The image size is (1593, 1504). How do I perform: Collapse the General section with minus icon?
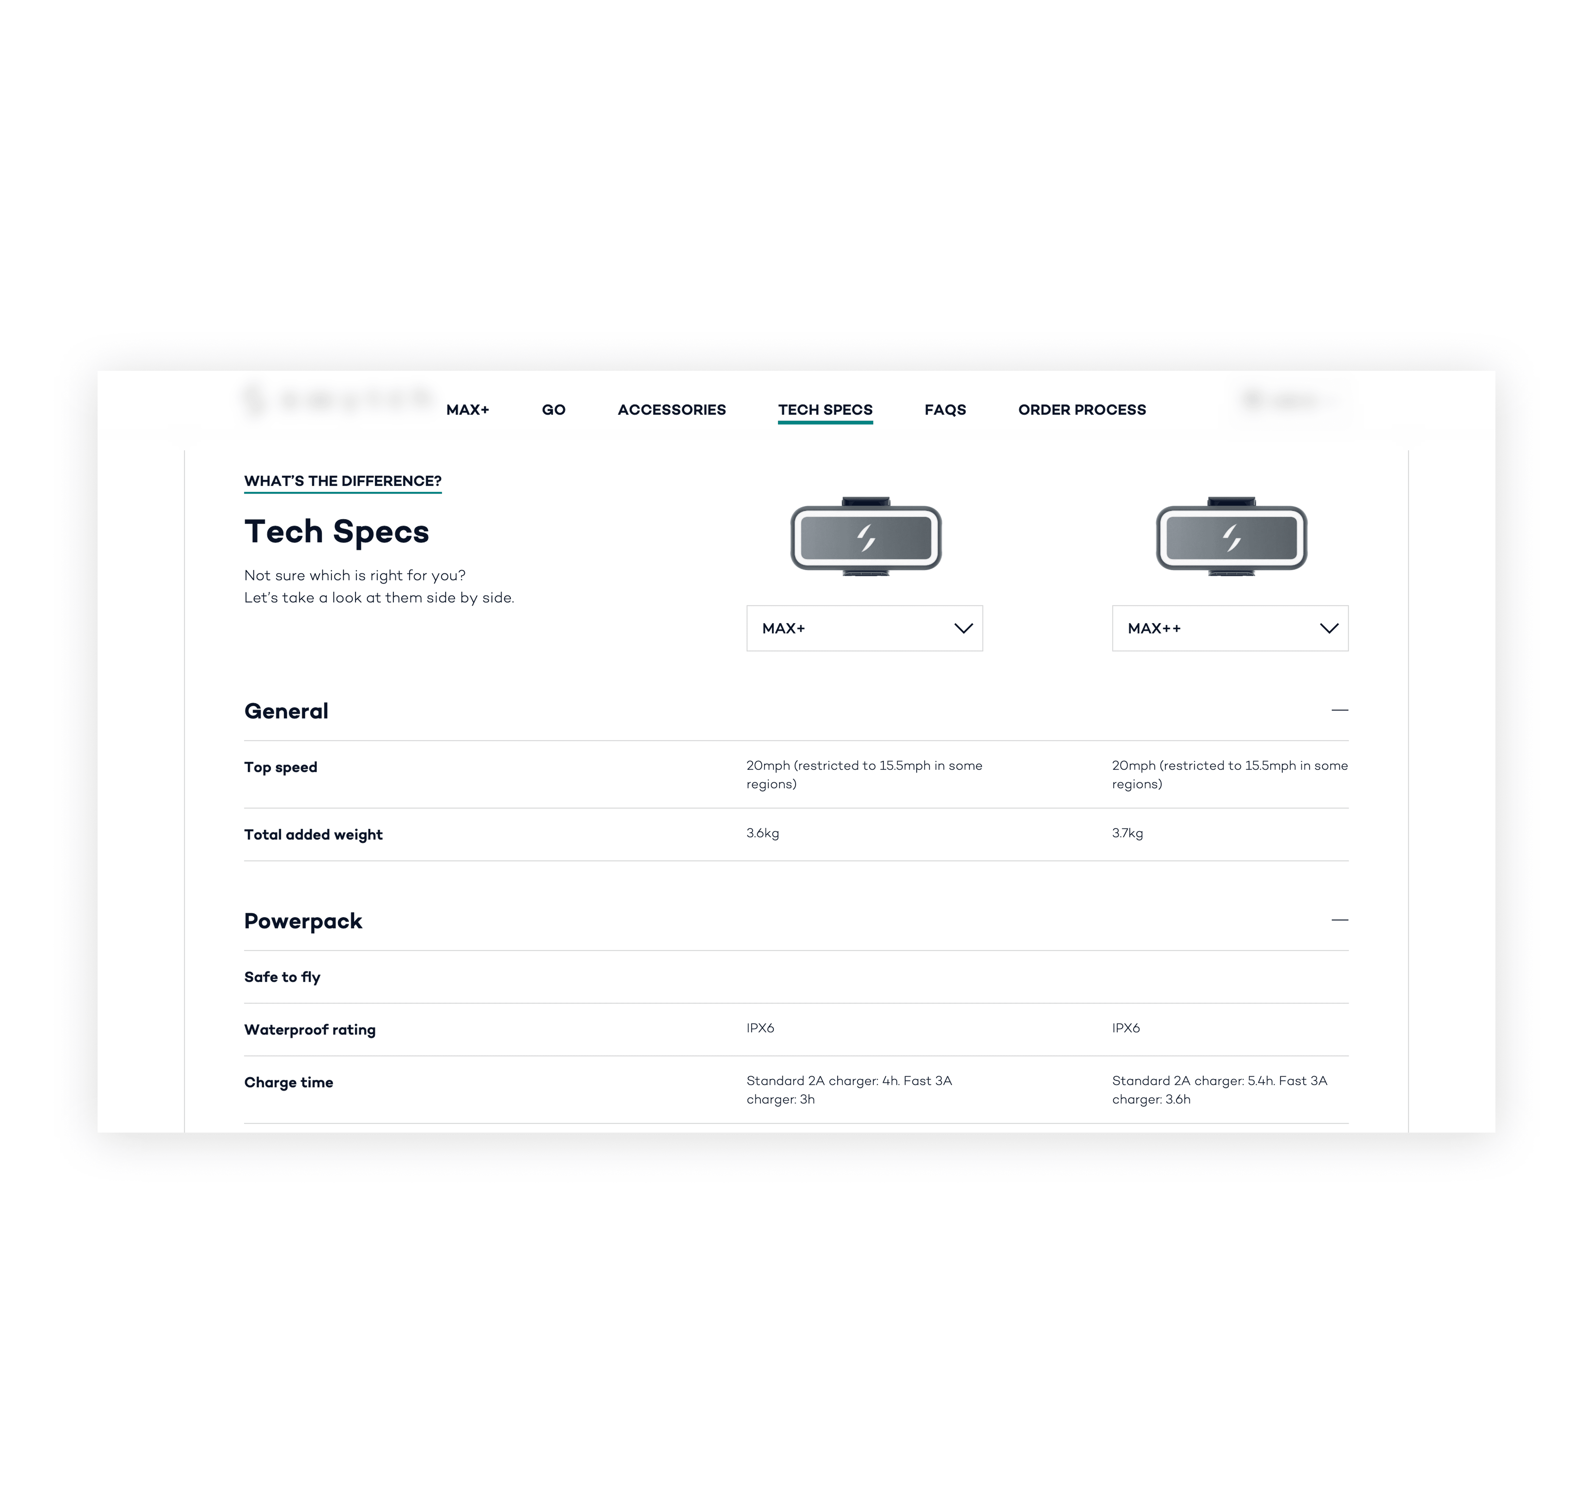pyautogui.click(x=1339, y=710)
